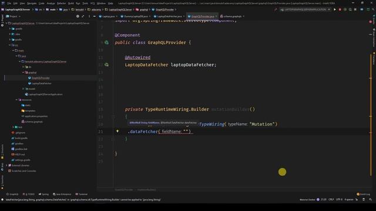Open the Help menu
Screen dimensions: 376x211
(x=110, y=4)
